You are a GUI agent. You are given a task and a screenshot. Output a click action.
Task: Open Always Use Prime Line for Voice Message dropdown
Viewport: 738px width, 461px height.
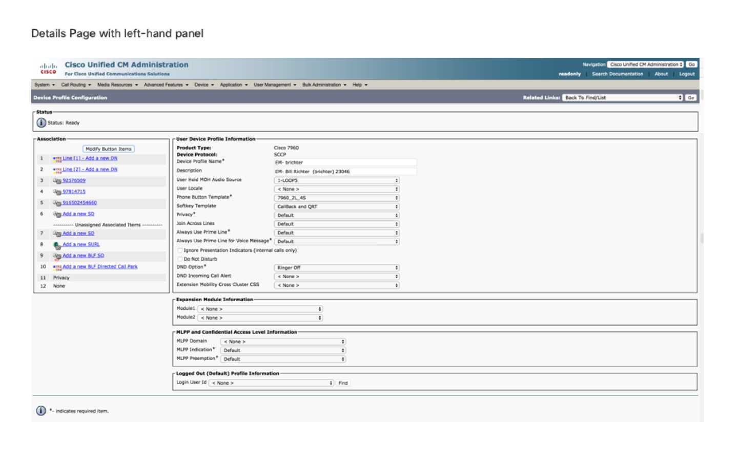coord(336,241)
